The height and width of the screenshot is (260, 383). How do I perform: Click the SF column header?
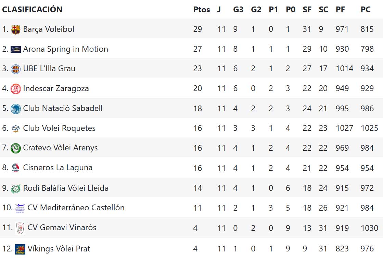click(307, 10)
